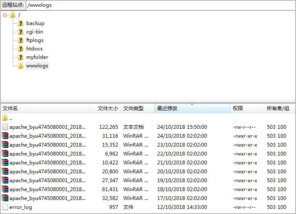This screenshot has width=296, height=214.
Task: Sort by the 文件大小 column header
Action: click(108, 108)
